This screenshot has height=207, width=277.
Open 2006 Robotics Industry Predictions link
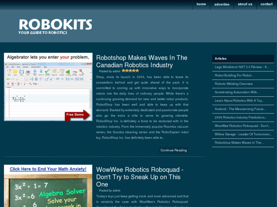[240, 117]
